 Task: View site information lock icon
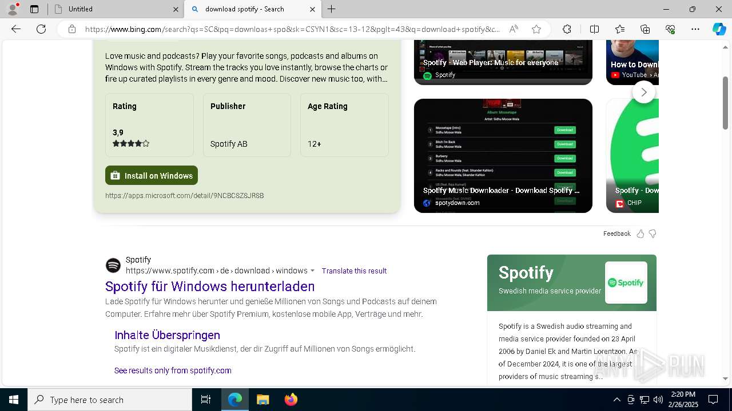click(x=72, y=29)
